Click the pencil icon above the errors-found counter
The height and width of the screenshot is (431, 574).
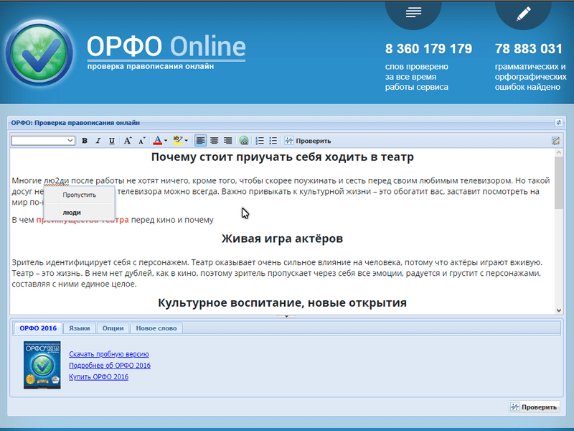524,14
